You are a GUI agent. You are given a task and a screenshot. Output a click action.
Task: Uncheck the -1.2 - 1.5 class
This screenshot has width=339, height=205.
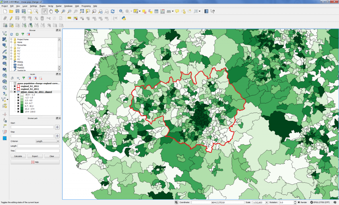pos(18,97)
